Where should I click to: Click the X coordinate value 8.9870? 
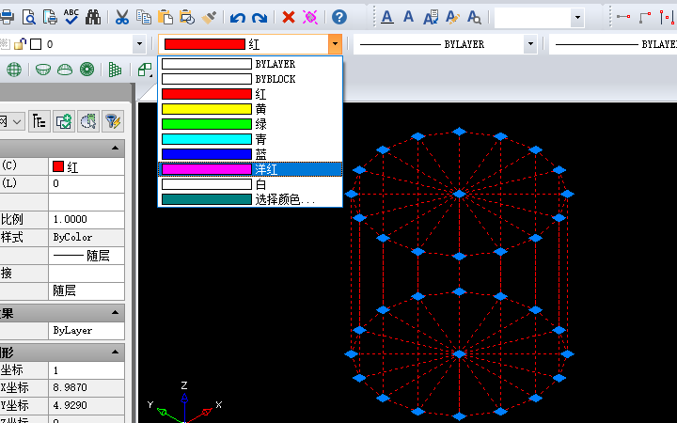(87, 387)
